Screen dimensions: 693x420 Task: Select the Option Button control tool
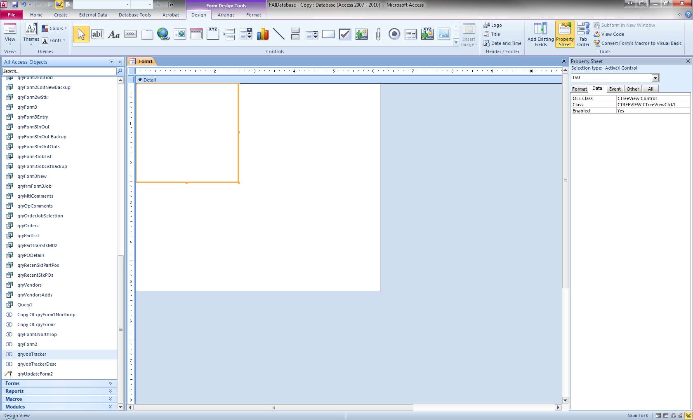click(x=394, y=34)
